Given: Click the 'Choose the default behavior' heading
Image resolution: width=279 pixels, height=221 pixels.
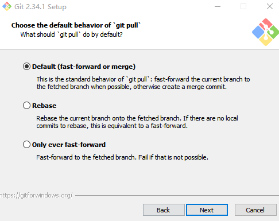Looking at the screenshot, I should point(76,25).
